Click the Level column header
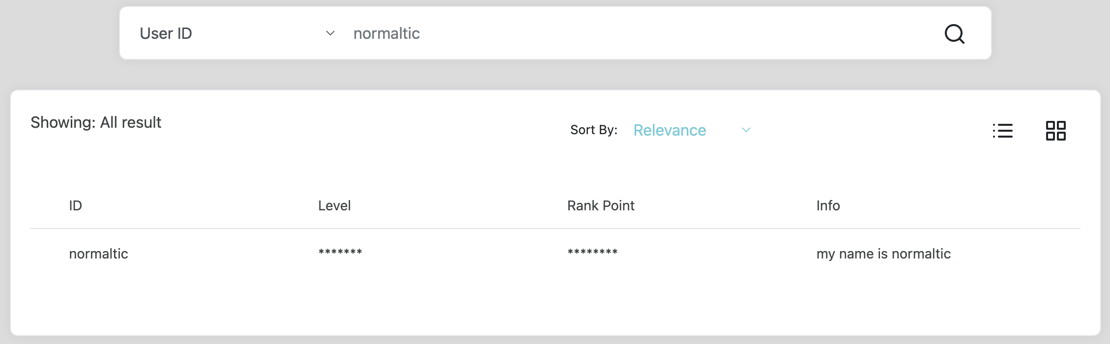 [334, 205]
